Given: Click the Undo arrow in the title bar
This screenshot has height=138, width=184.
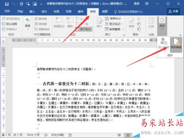Looking at the screenshot, I should click(13, 4).
